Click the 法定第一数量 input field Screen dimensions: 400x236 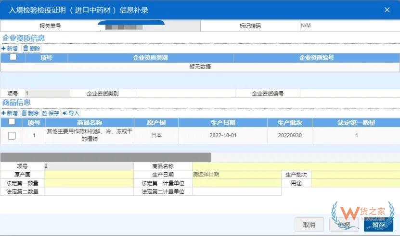tap(89, 183)
